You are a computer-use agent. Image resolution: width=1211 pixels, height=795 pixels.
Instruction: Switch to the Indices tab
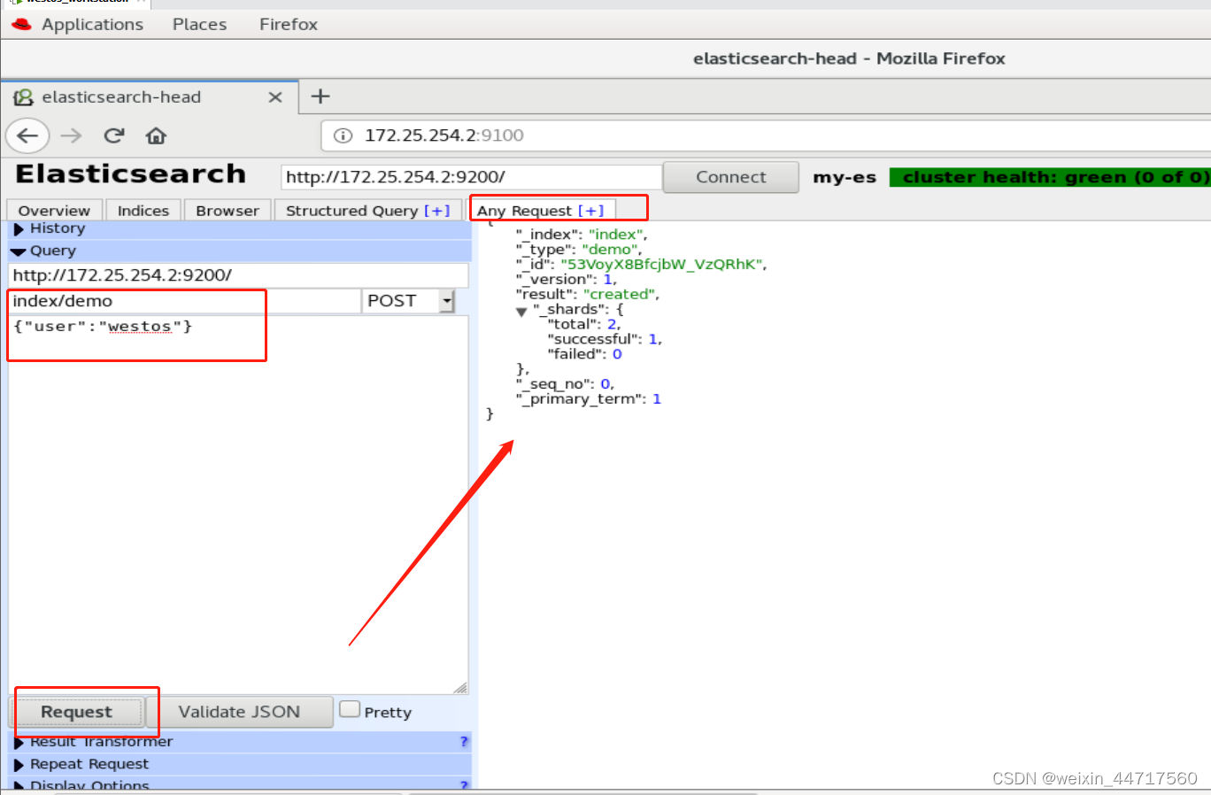tap(143, 211)
